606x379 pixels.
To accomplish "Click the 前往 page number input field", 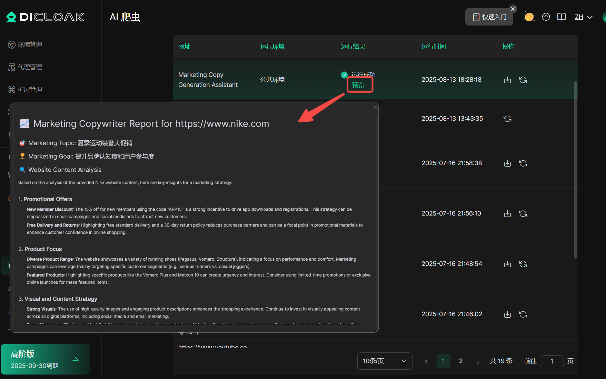I will point(552,361).
